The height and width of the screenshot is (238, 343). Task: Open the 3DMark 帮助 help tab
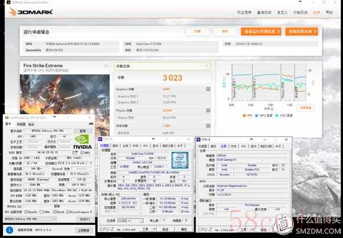click(x=329, y=13)
